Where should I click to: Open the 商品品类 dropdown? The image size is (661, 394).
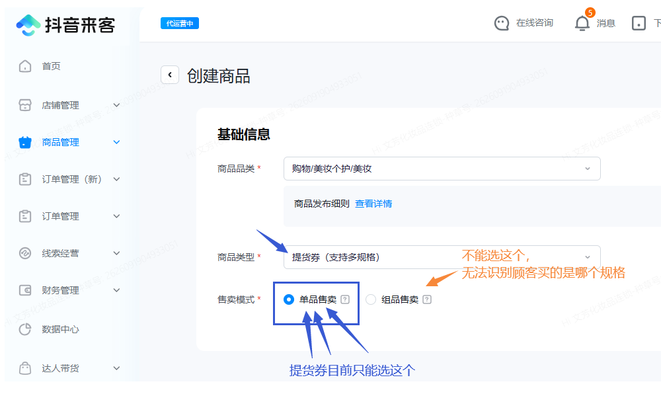click(x=442, y=169)
